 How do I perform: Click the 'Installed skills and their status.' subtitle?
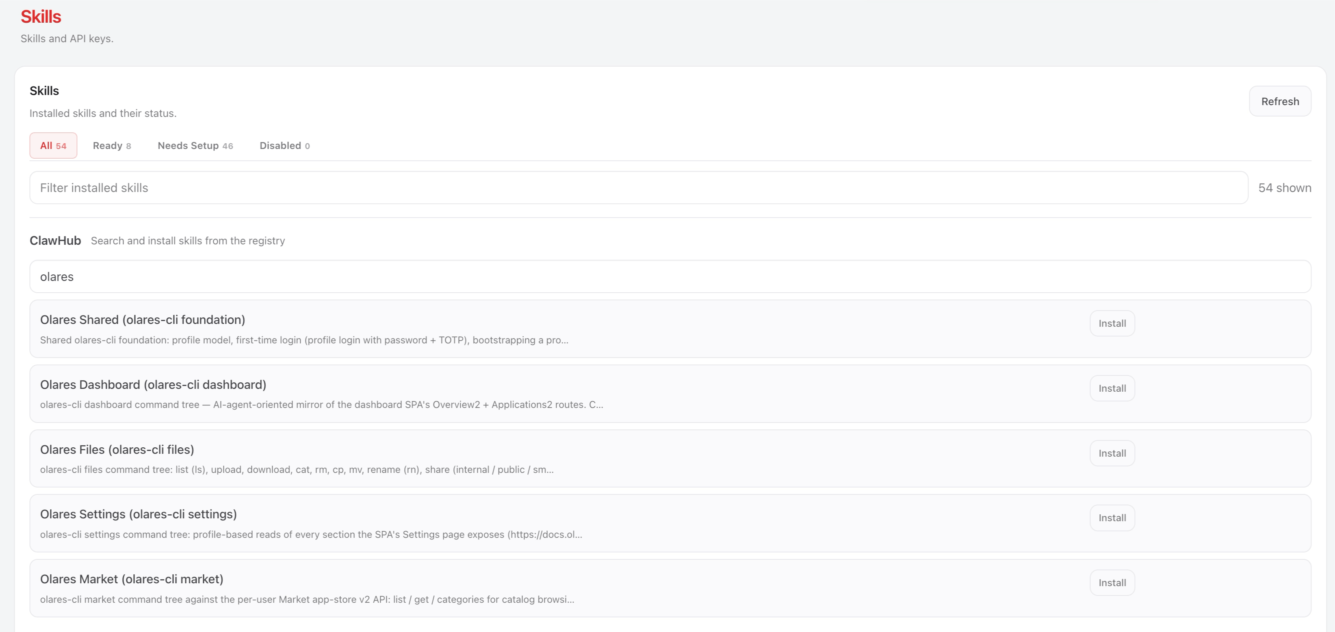(x=103, y=113)
